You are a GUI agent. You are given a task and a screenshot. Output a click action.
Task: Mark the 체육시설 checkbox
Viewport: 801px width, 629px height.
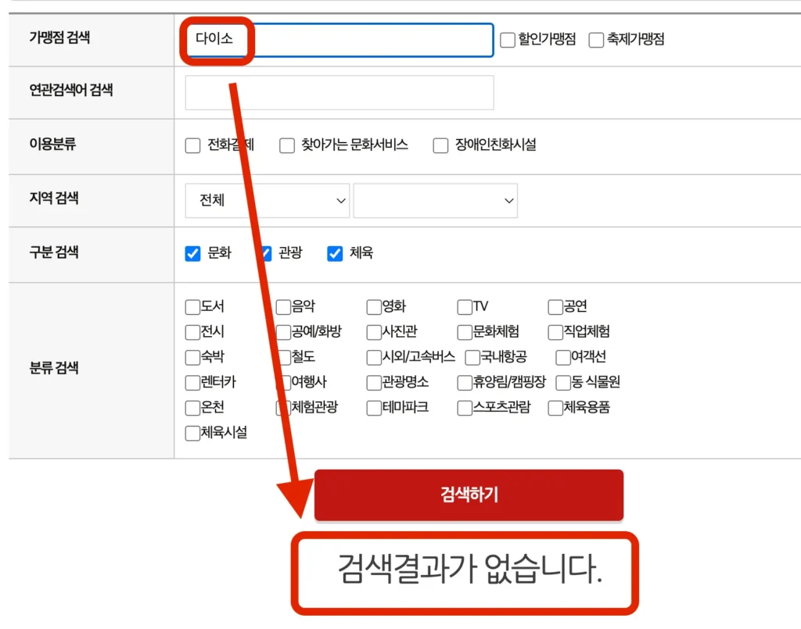(x=192, y=433)
